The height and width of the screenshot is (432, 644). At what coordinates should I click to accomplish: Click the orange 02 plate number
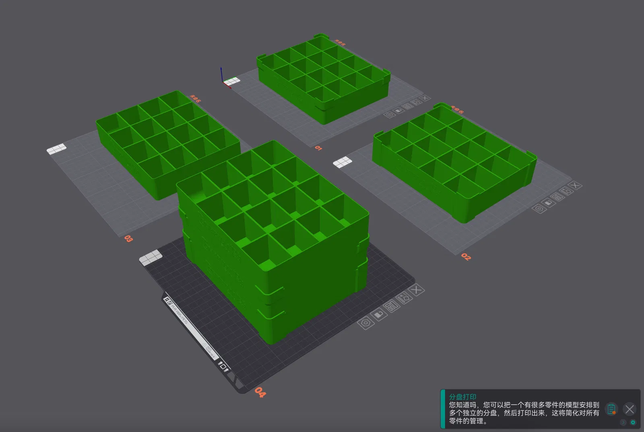click(x=466, y=256)
